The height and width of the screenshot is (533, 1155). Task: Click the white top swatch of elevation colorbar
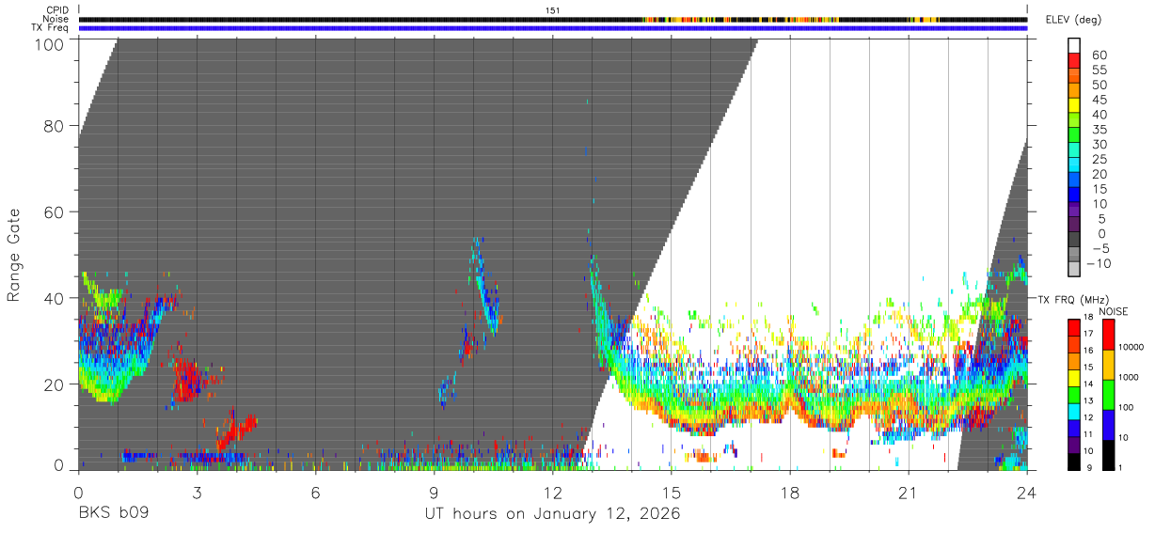coord(1074,45)
